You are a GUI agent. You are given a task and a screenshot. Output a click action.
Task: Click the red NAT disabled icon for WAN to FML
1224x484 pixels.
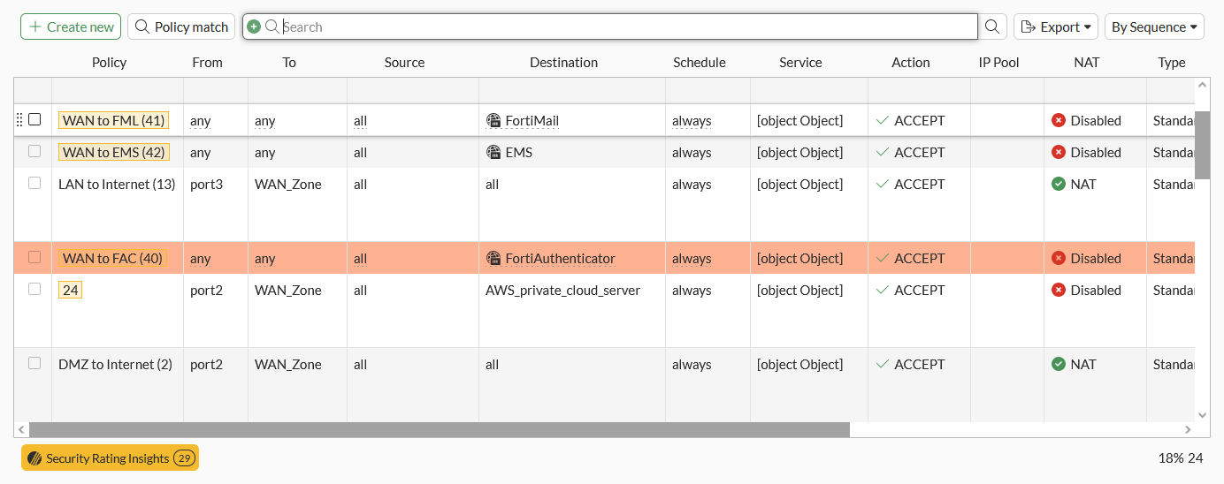(x=1059, y=121)
